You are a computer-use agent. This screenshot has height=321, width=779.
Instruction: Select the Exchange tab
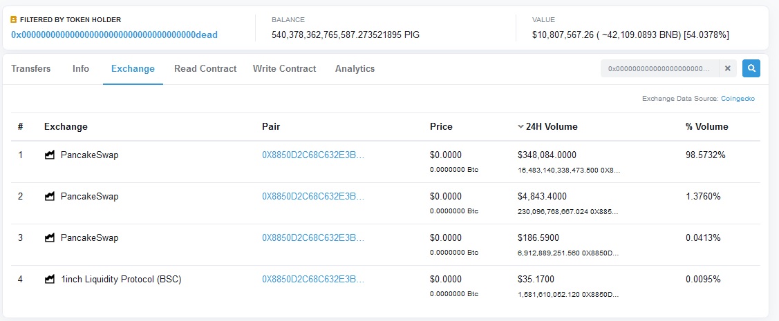point(133,69)
